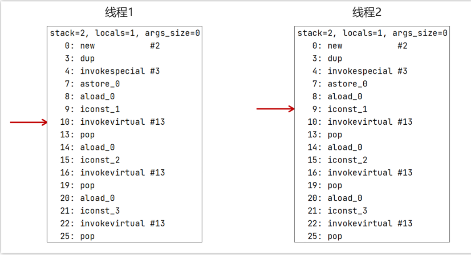Click the 线程1 title

click(x=119, y=12)
